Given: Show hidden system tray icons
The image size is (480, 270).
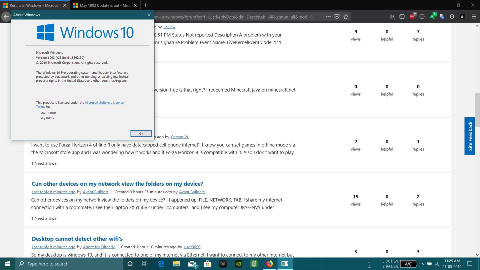Looking at the screenshot, I should point(422,264).
